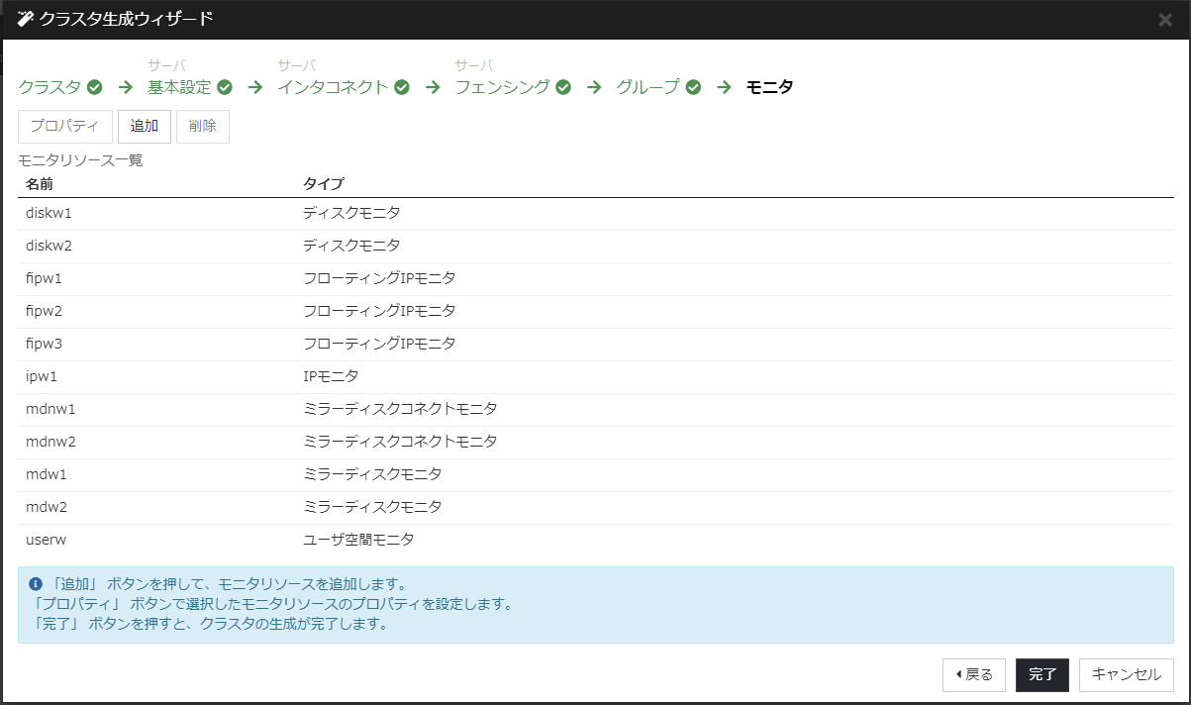Click the checkmark icon next to フェンシング
Screen dimensions: 1191x705
(x=562, y=87)
